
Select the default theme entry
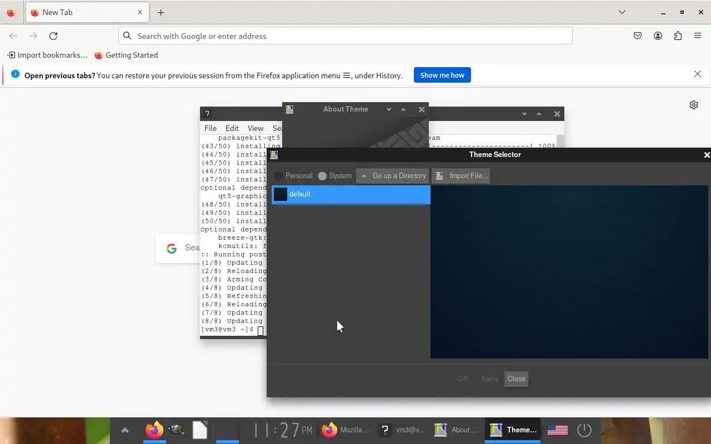[x=351, y=194]
